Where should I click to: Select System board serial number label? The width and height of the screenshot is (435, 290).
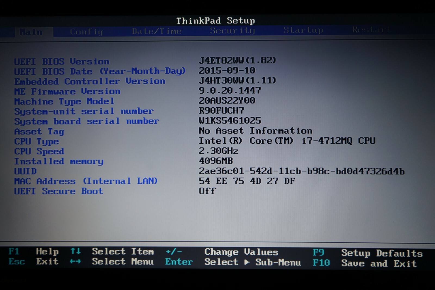(x=87, y=121)
